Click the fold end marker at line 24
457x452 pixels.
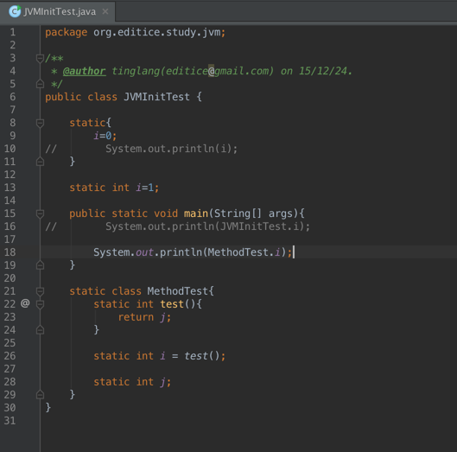pos(40,330)
